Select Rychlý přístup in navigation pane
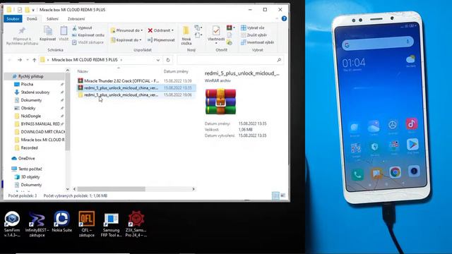The width and height of the screenshot is (452, 254). click(30, 76)
